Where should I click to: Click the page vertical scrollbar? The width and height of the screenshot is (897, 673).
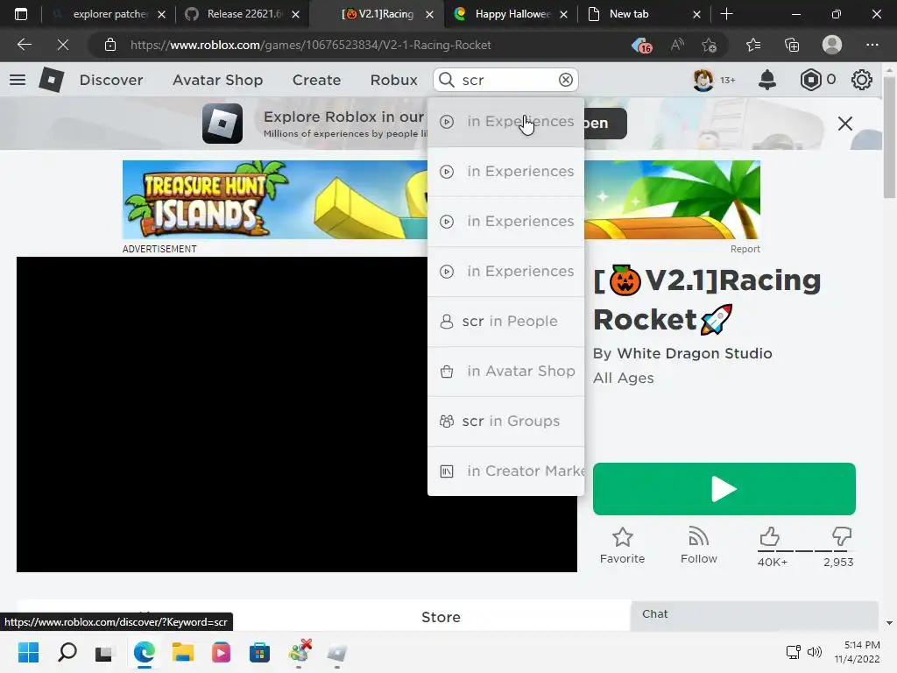point(889,138)
